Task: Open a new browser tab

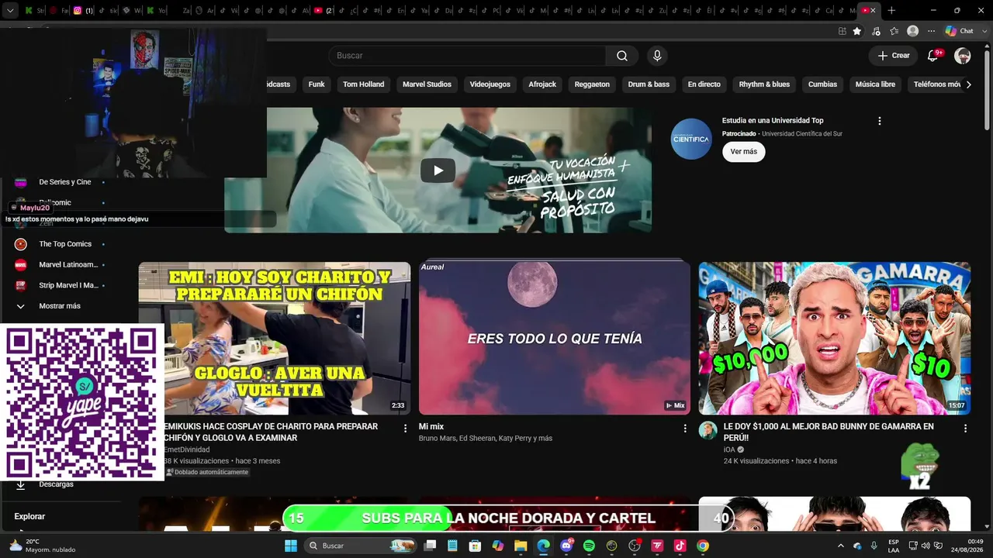Action: point(891,11)
